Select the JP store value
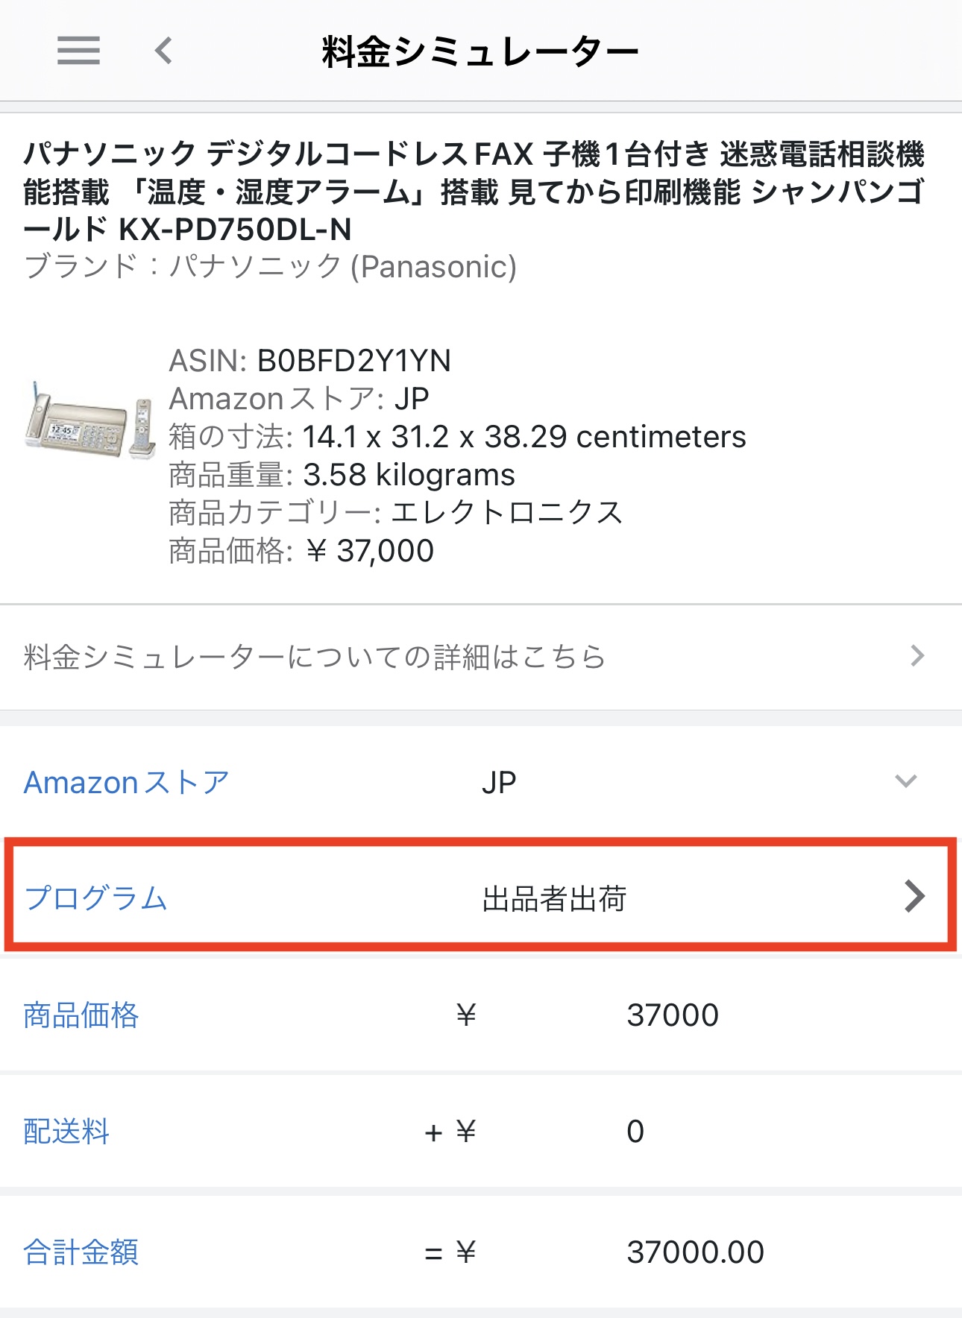Viewport: 962px width, 1318px height. point(499,783)
